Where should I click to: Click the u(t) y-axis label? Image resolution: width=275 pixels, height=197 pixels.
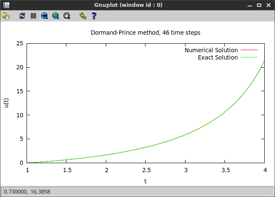(7, 103)
